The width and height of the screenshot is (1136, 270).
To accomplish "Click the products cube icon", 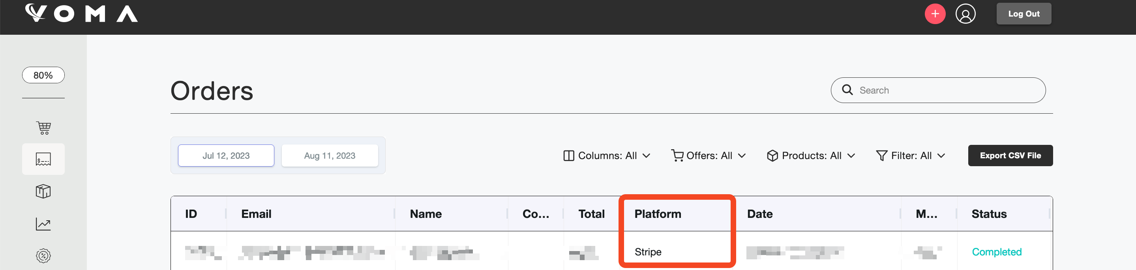I will point(772,156).
